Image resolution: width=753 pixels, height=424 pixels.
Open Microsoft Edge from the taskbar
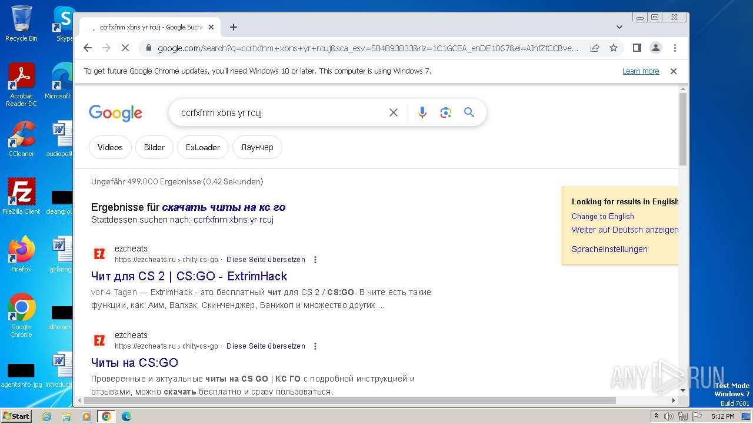pos(126,416)
